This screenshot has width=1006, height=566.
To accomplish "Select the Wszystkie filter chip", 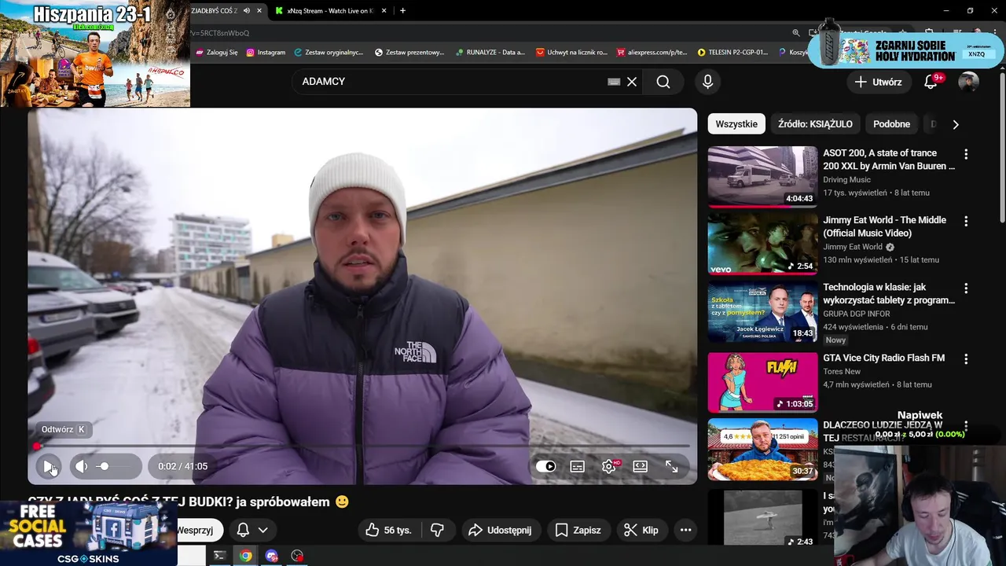I will [x=736, y=124].
